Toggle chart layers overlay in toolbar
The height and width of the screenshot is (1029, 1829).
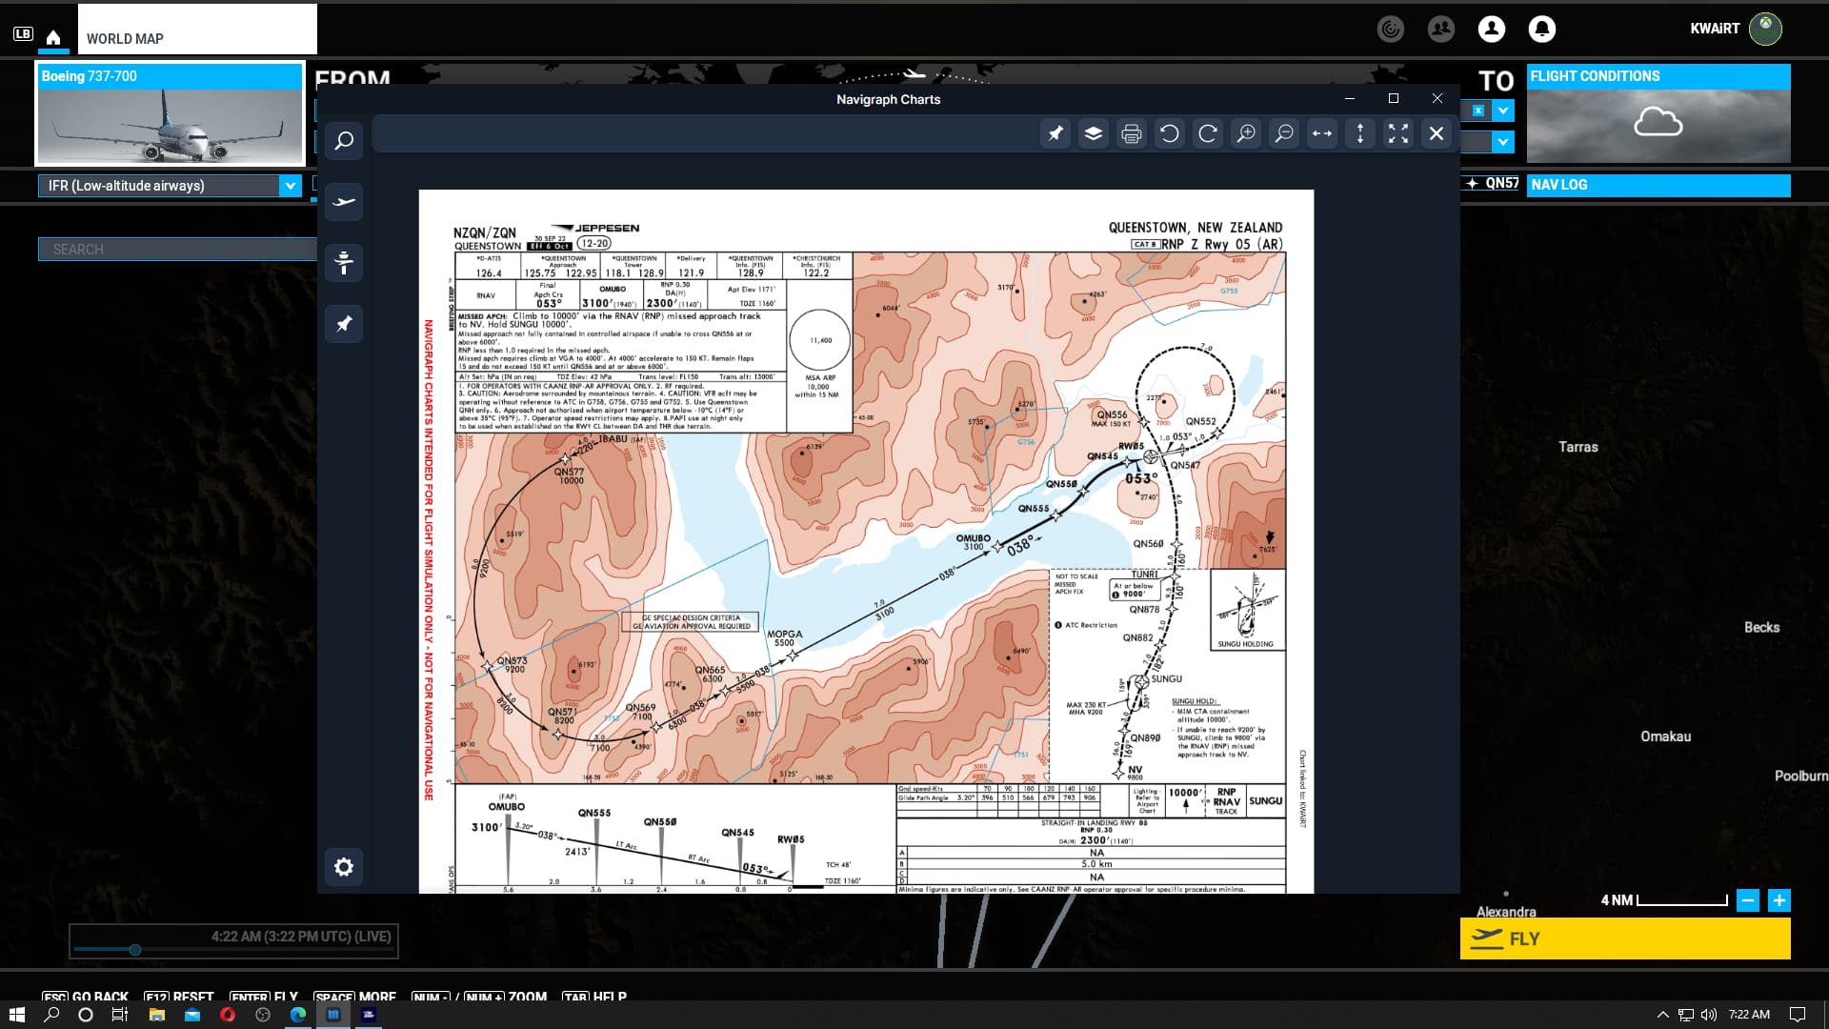click(1094, 133)
